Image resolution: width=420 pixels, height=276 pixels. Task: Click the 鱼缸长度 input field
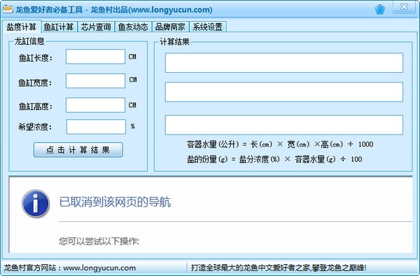(96, 57)
